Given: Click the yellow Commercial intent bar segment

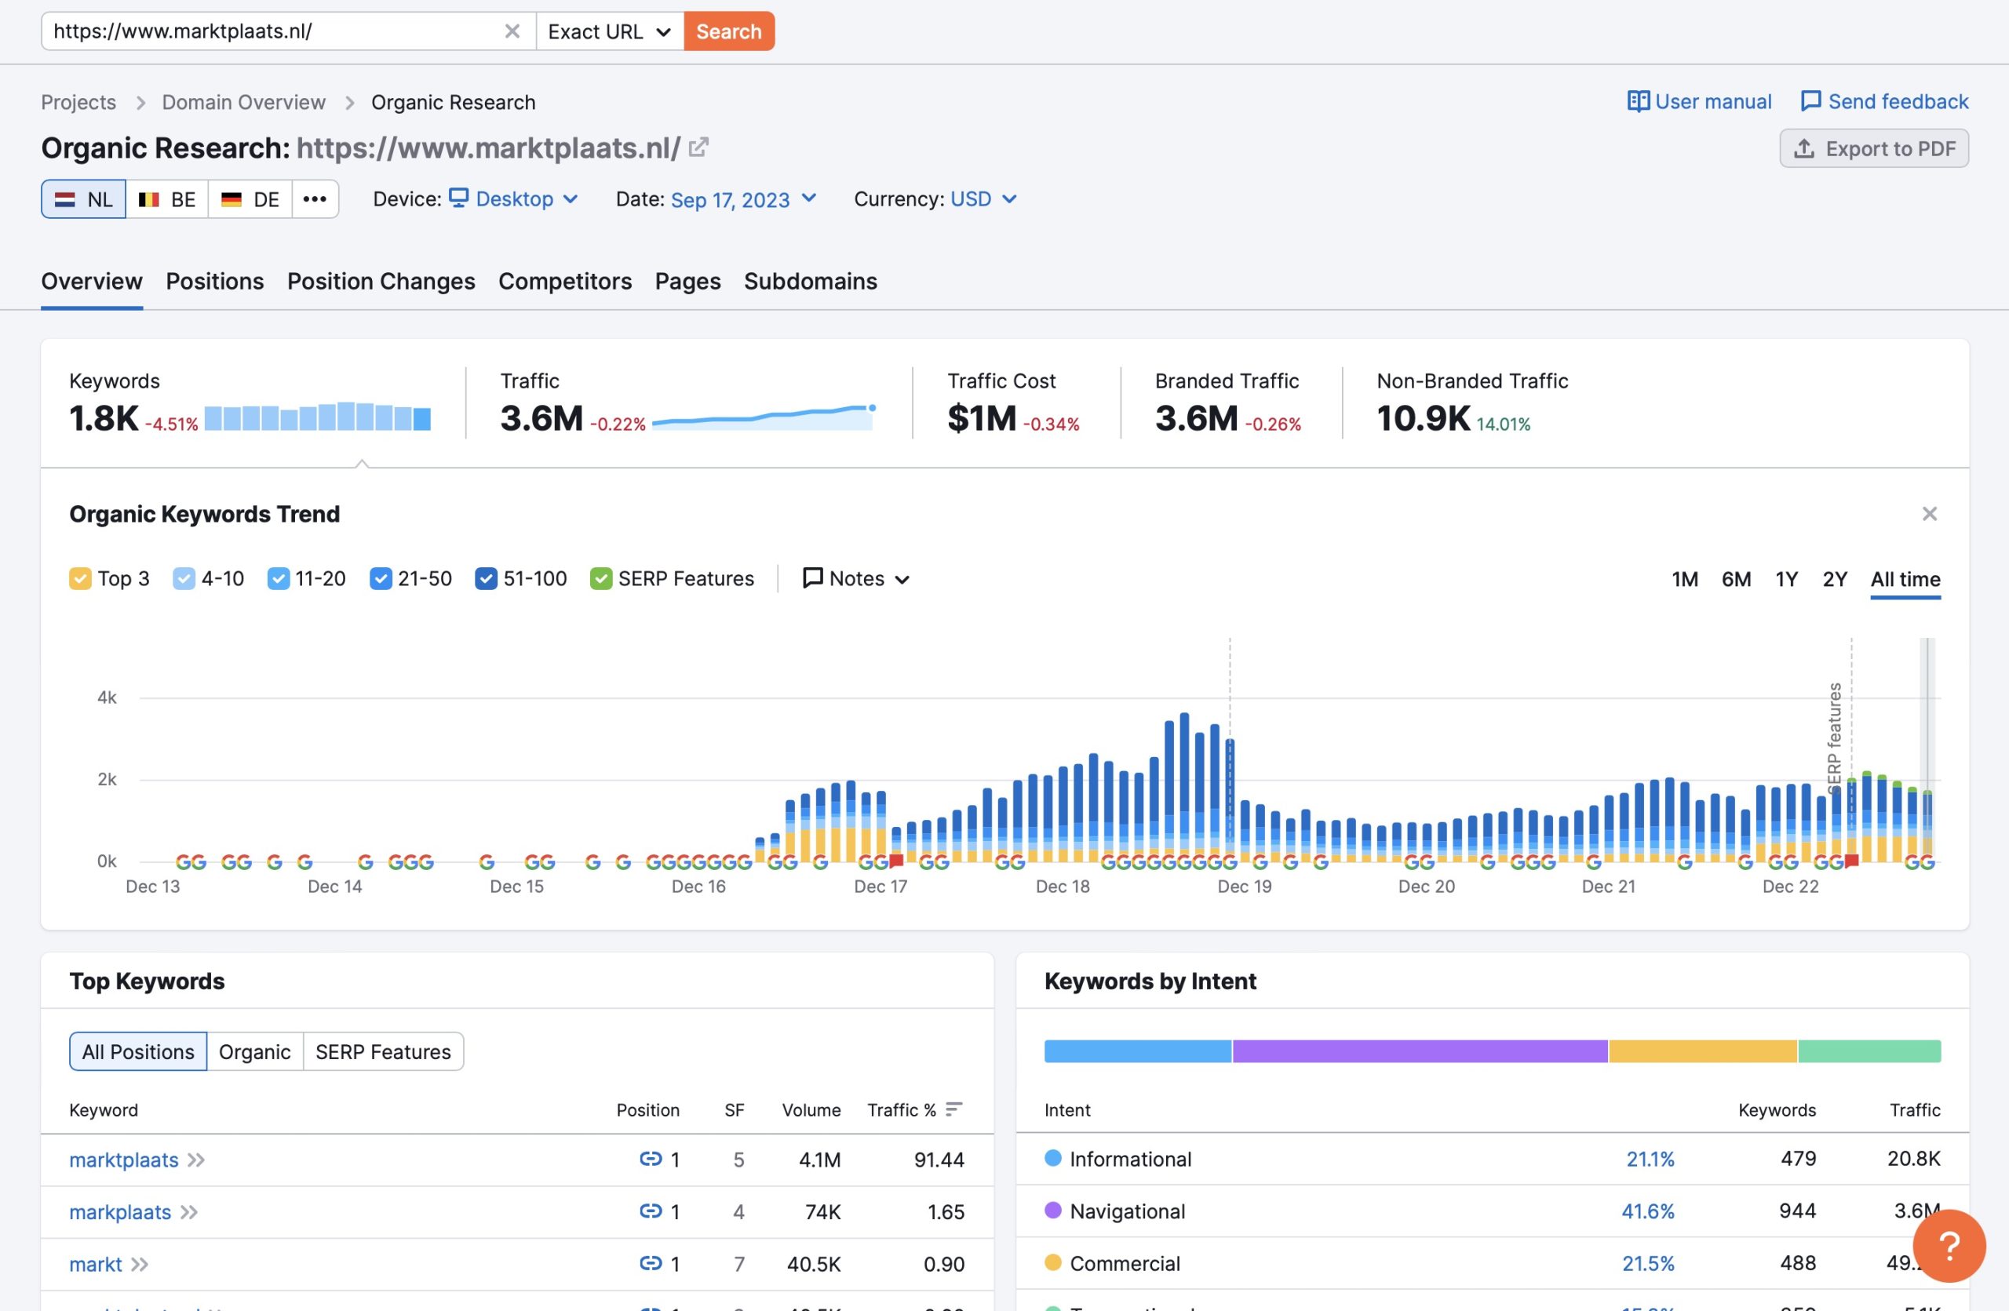Looking at the screenshot, I should 1703,1051.
